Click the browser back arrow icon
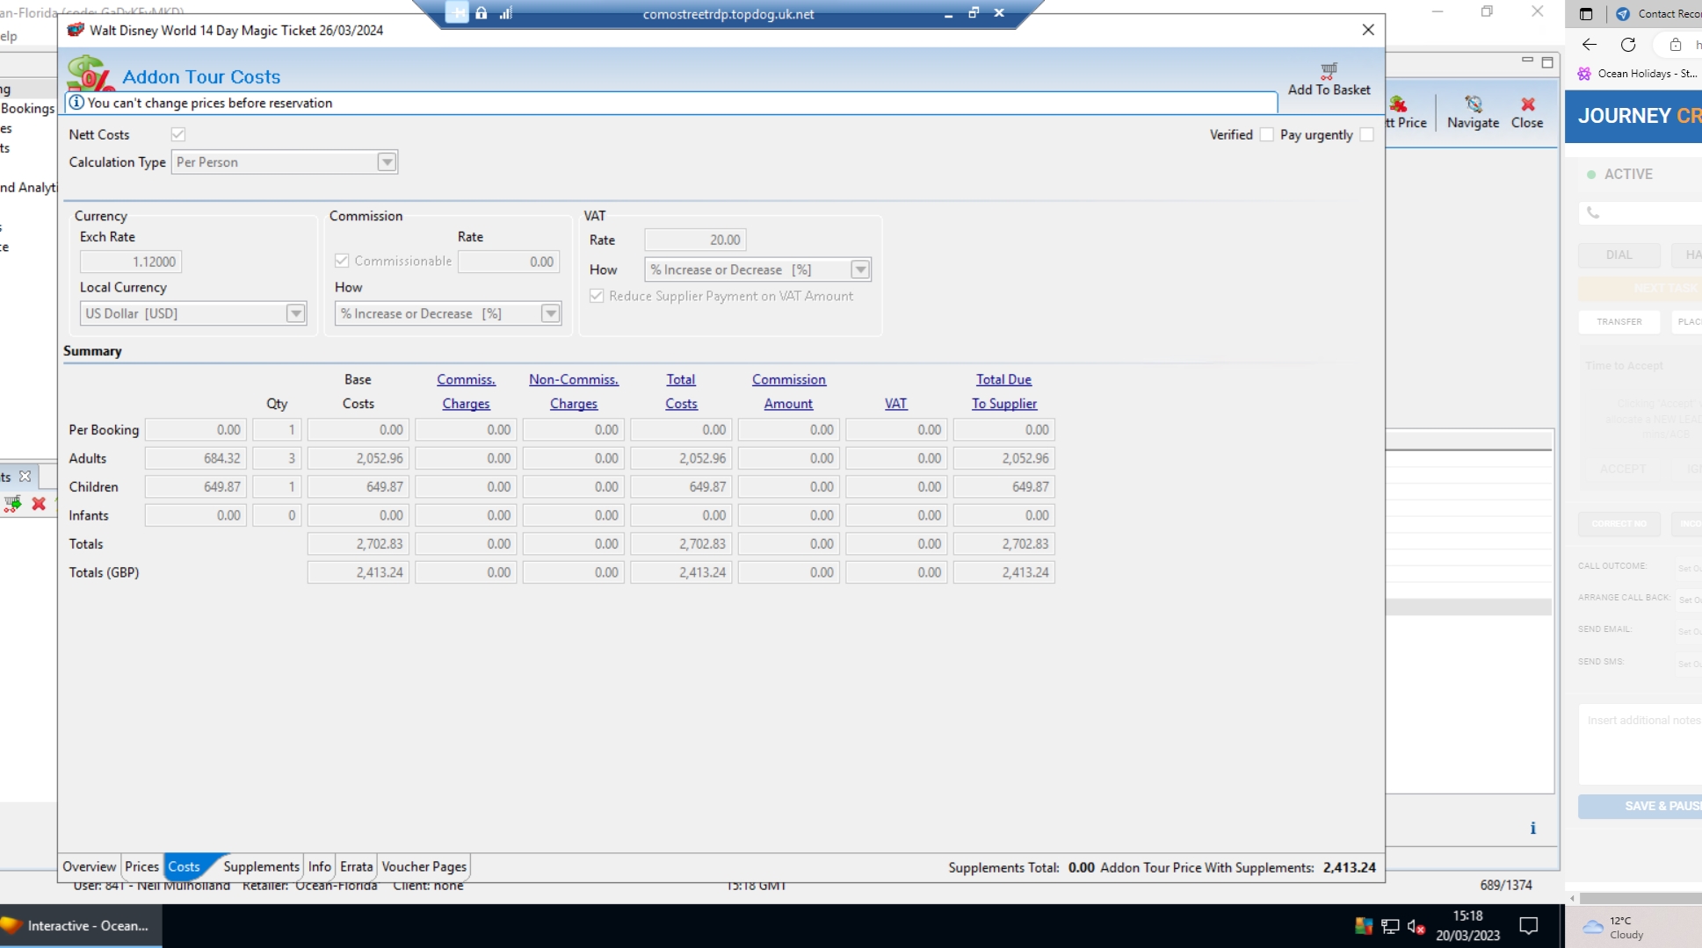This screenshot has height=948, width=1702. pos(1590,45)
